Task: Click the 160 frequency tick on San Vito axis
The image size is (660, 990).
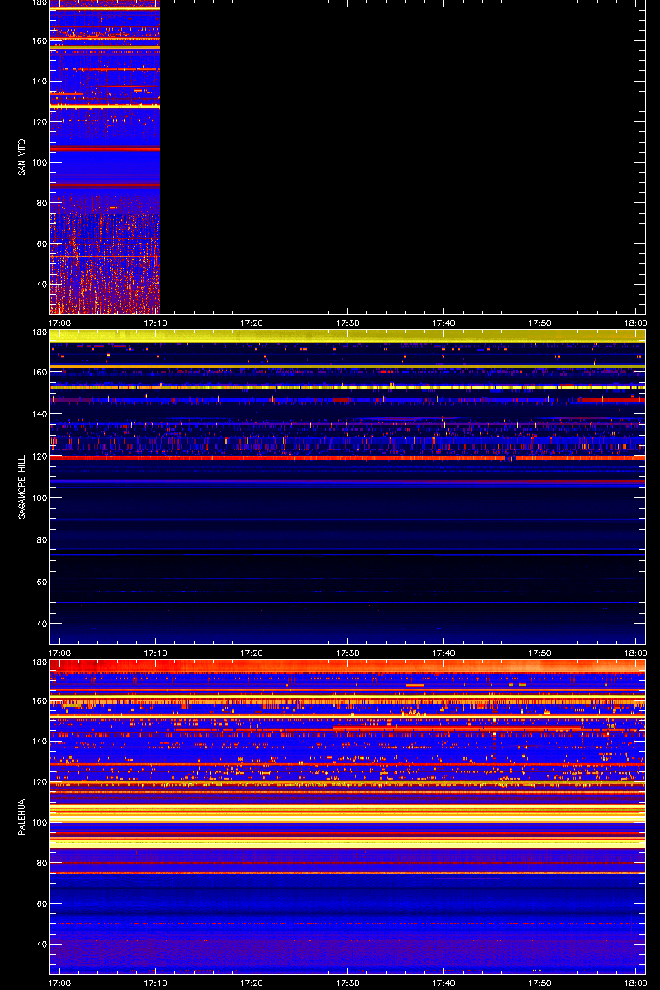Action: [38, 40]
